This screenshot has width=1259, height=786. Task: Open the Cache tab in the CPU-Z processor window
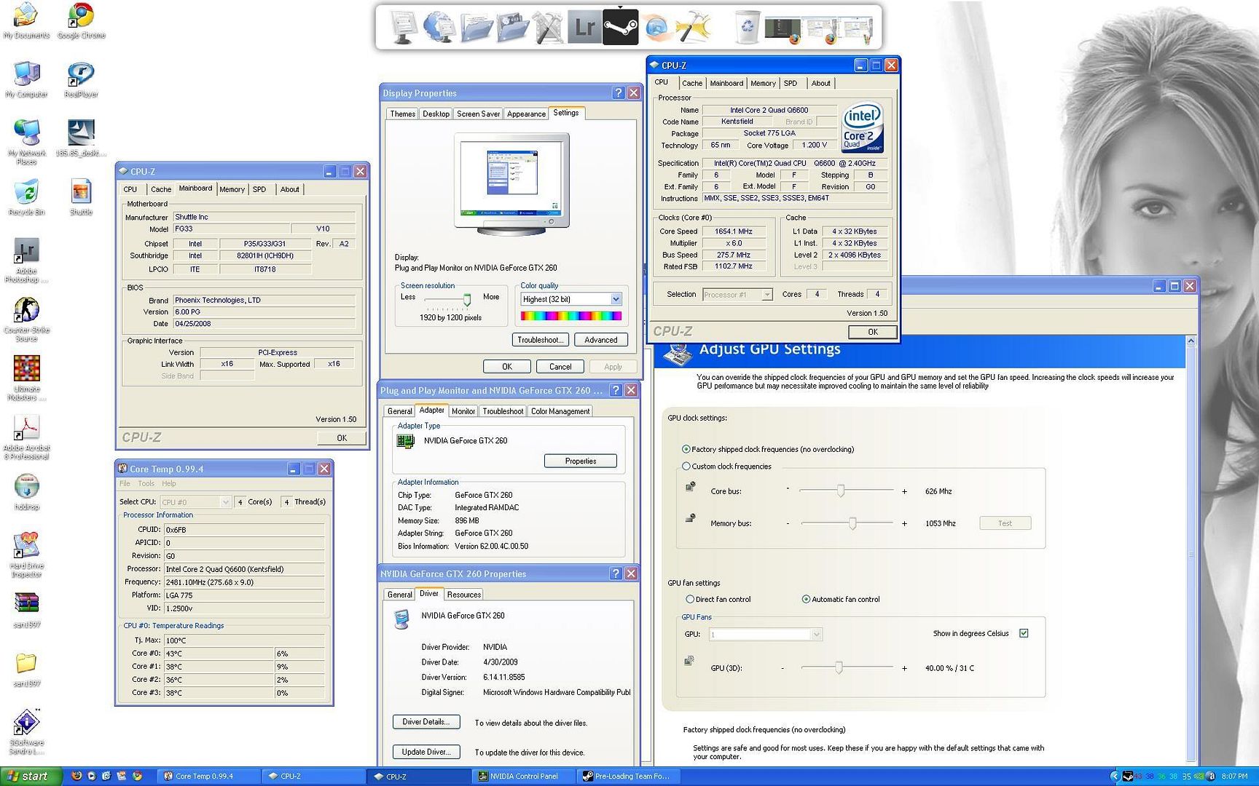point(691,83)
